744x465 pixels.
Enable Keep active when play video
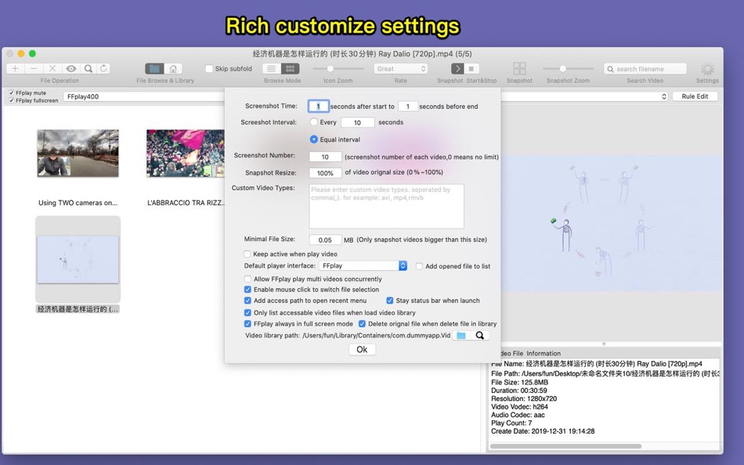pyautogui.click(x=247, y=254)
